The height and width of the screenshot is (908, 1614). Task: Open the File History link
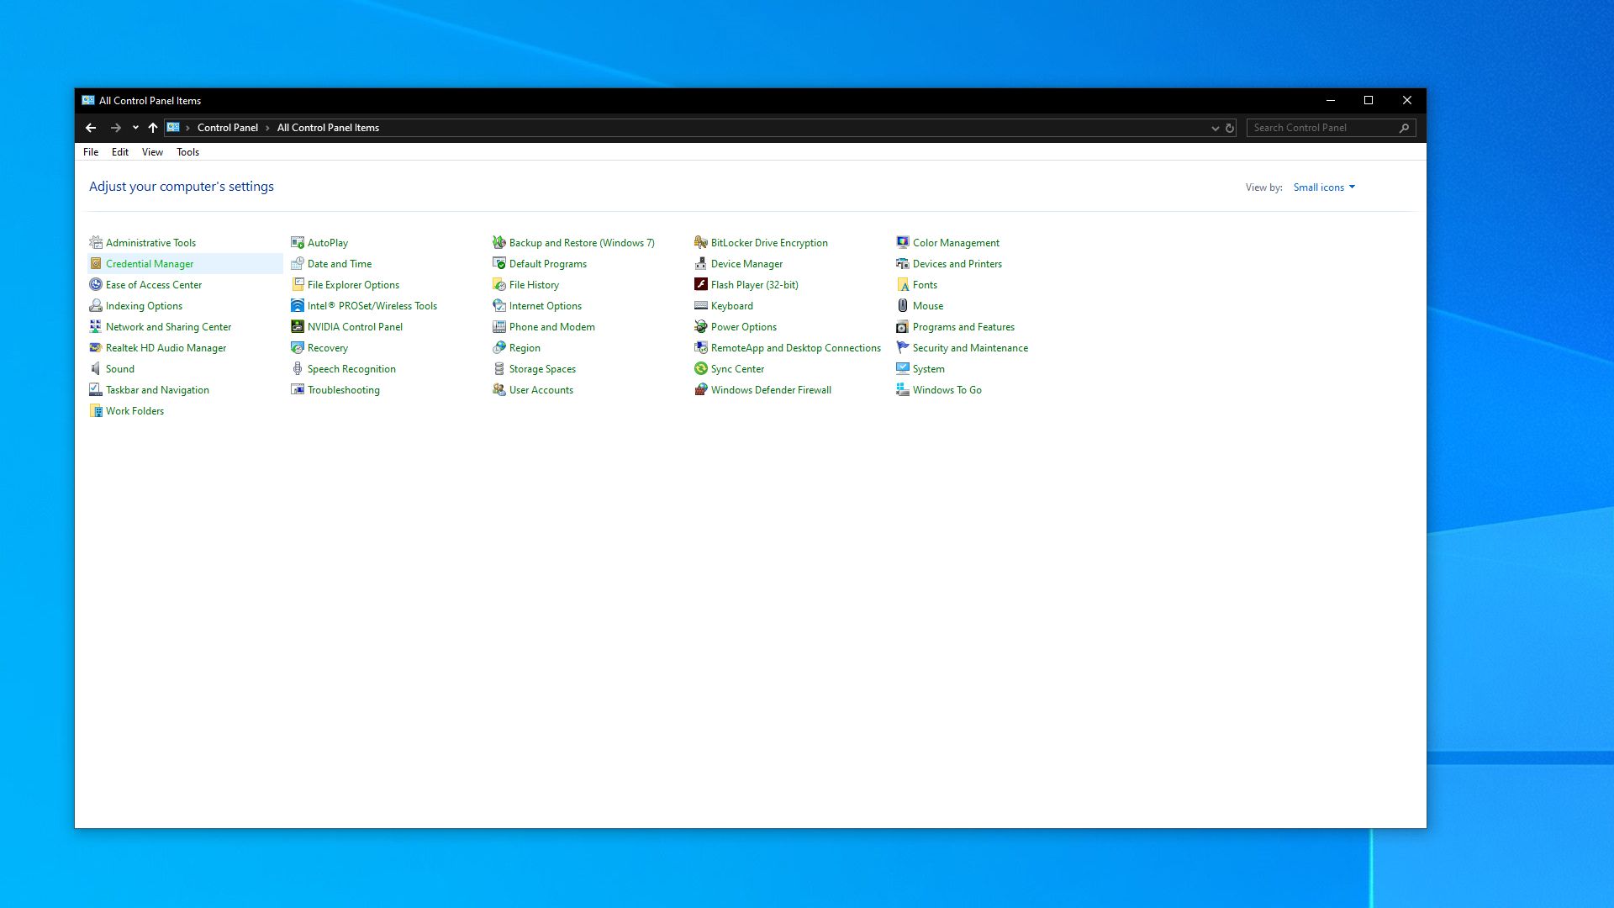click(534, 284)
